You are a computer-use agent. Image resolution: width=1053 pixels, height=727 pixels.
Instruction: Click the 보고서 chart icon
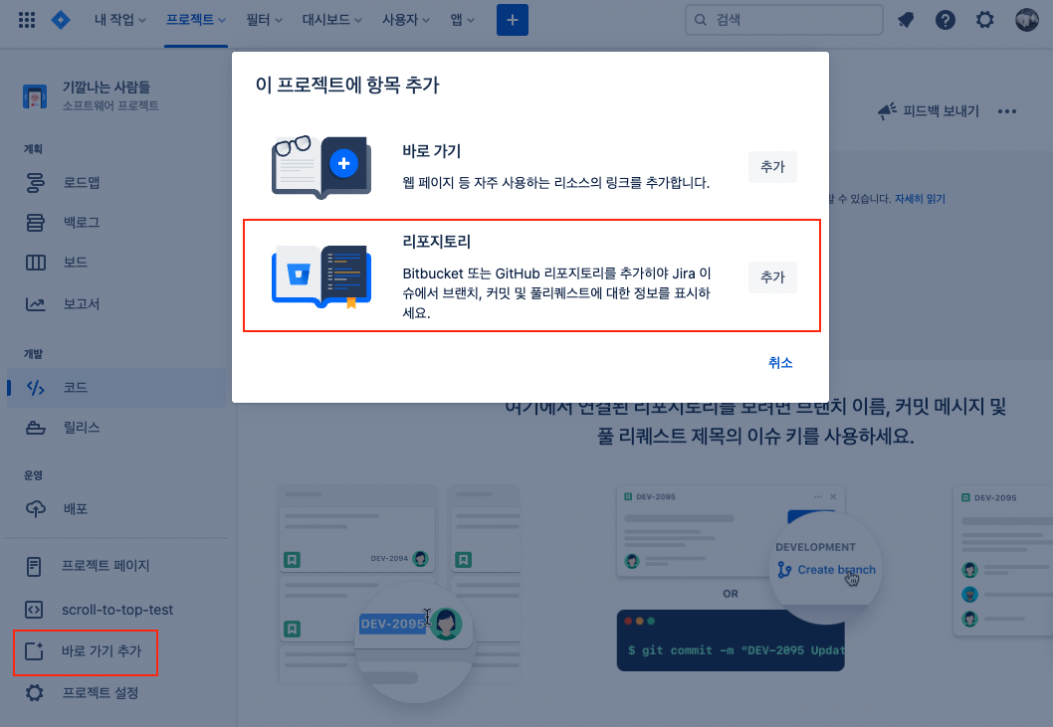[x=35, y=304]
